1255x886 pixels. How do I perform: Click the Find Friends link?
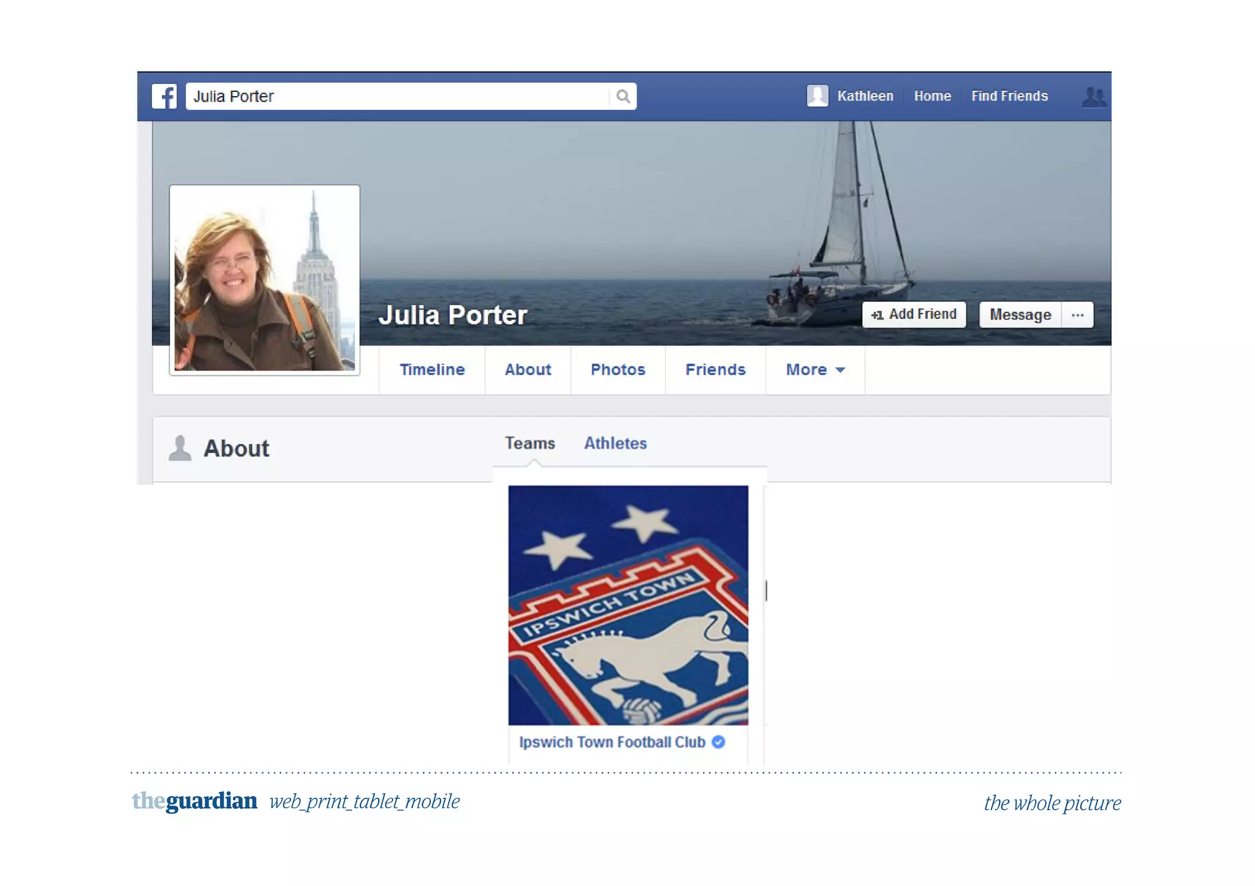click(1009, 96)
